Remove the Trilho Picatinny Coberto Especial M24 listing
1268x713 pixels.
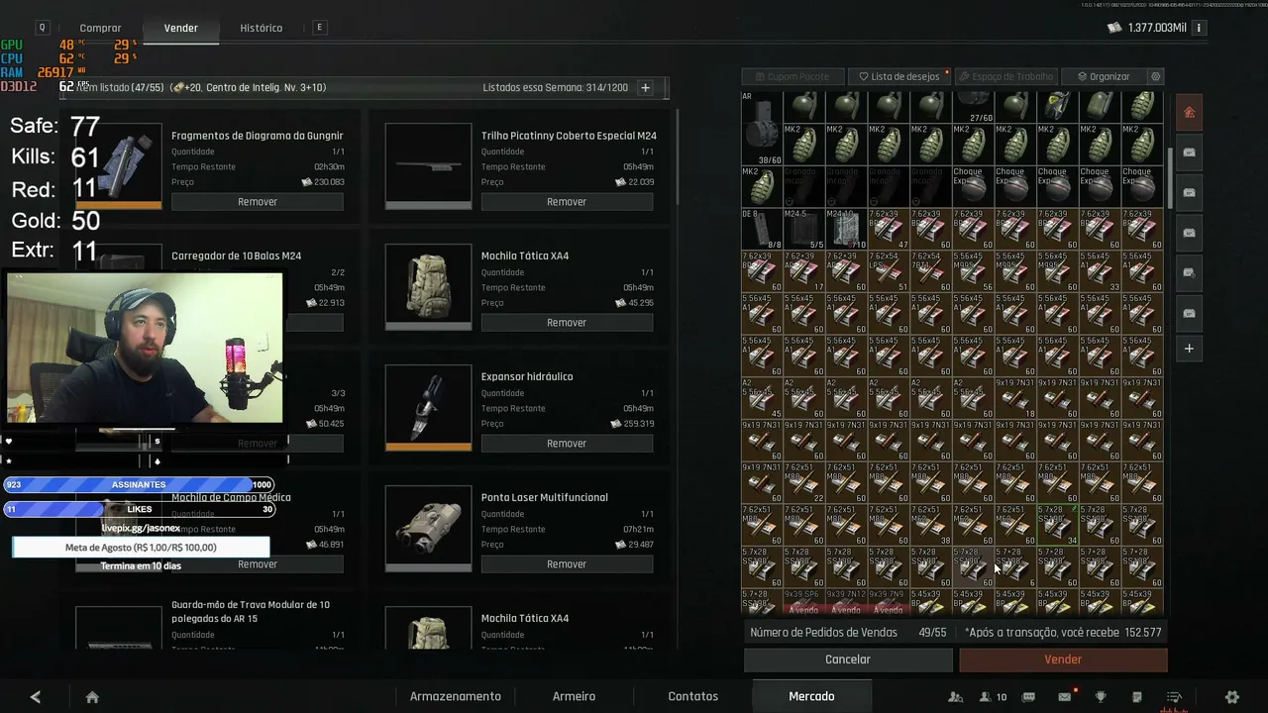567,202
